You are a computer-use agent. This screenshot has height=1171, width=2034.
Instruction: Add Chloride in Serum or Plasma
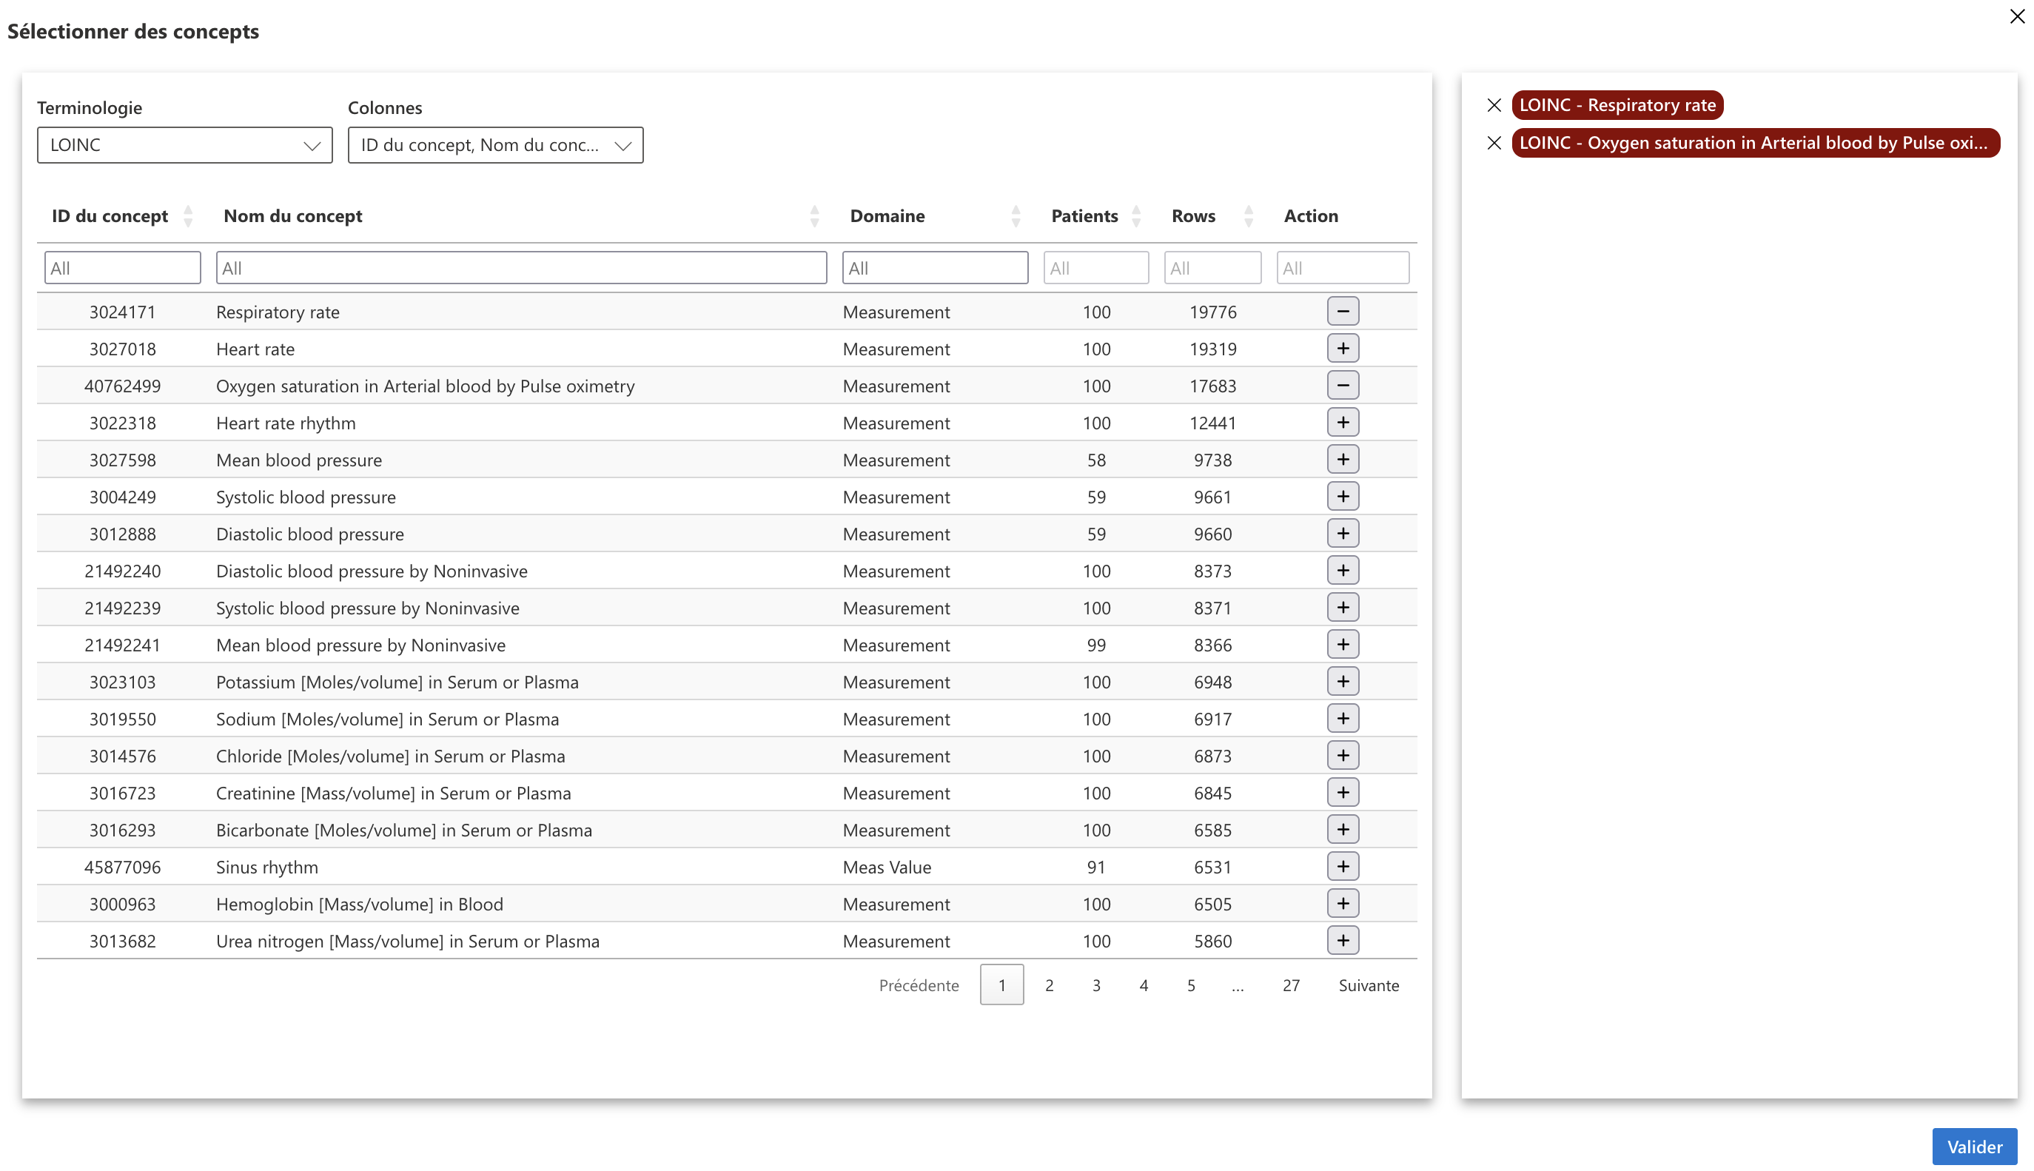pyautogui.click(x=1343, y=755)
